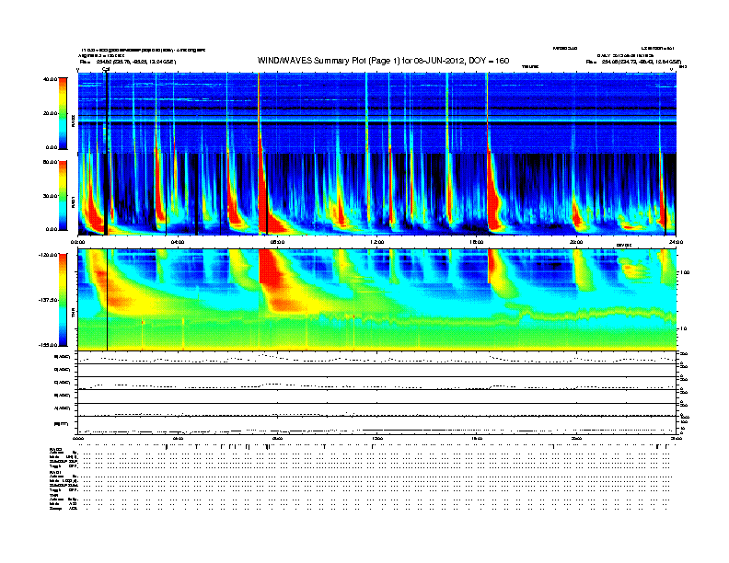729x563 pixels.
Task: Click the RAD2 status heading in bottom table
Action: tap(55, 450)
